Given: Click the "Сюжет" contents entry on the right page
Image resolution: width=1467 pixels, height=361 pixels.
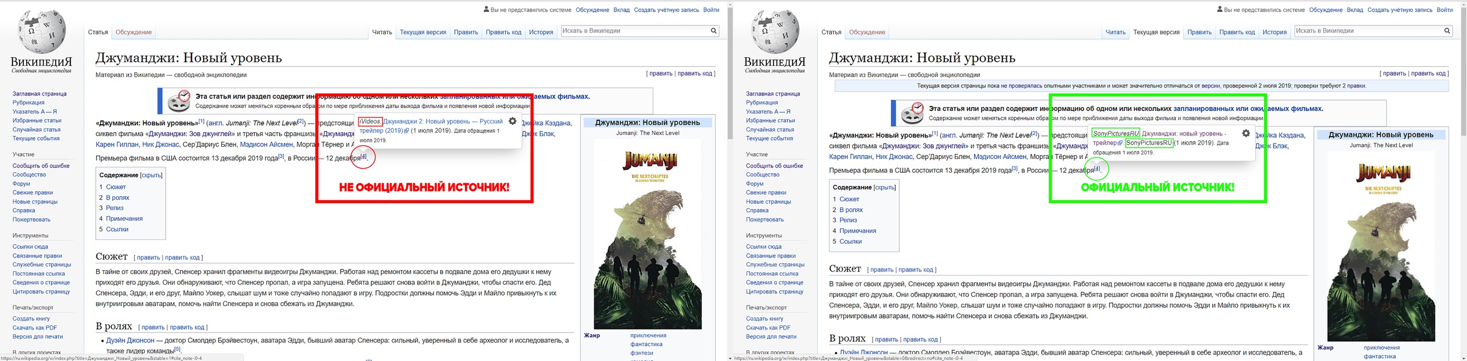Looking at the screenshot, I should click(849, 199).
